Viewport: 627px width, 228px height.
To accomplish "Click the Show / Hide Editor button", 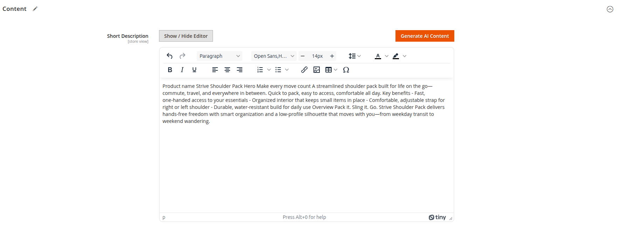I will point(186,36).
